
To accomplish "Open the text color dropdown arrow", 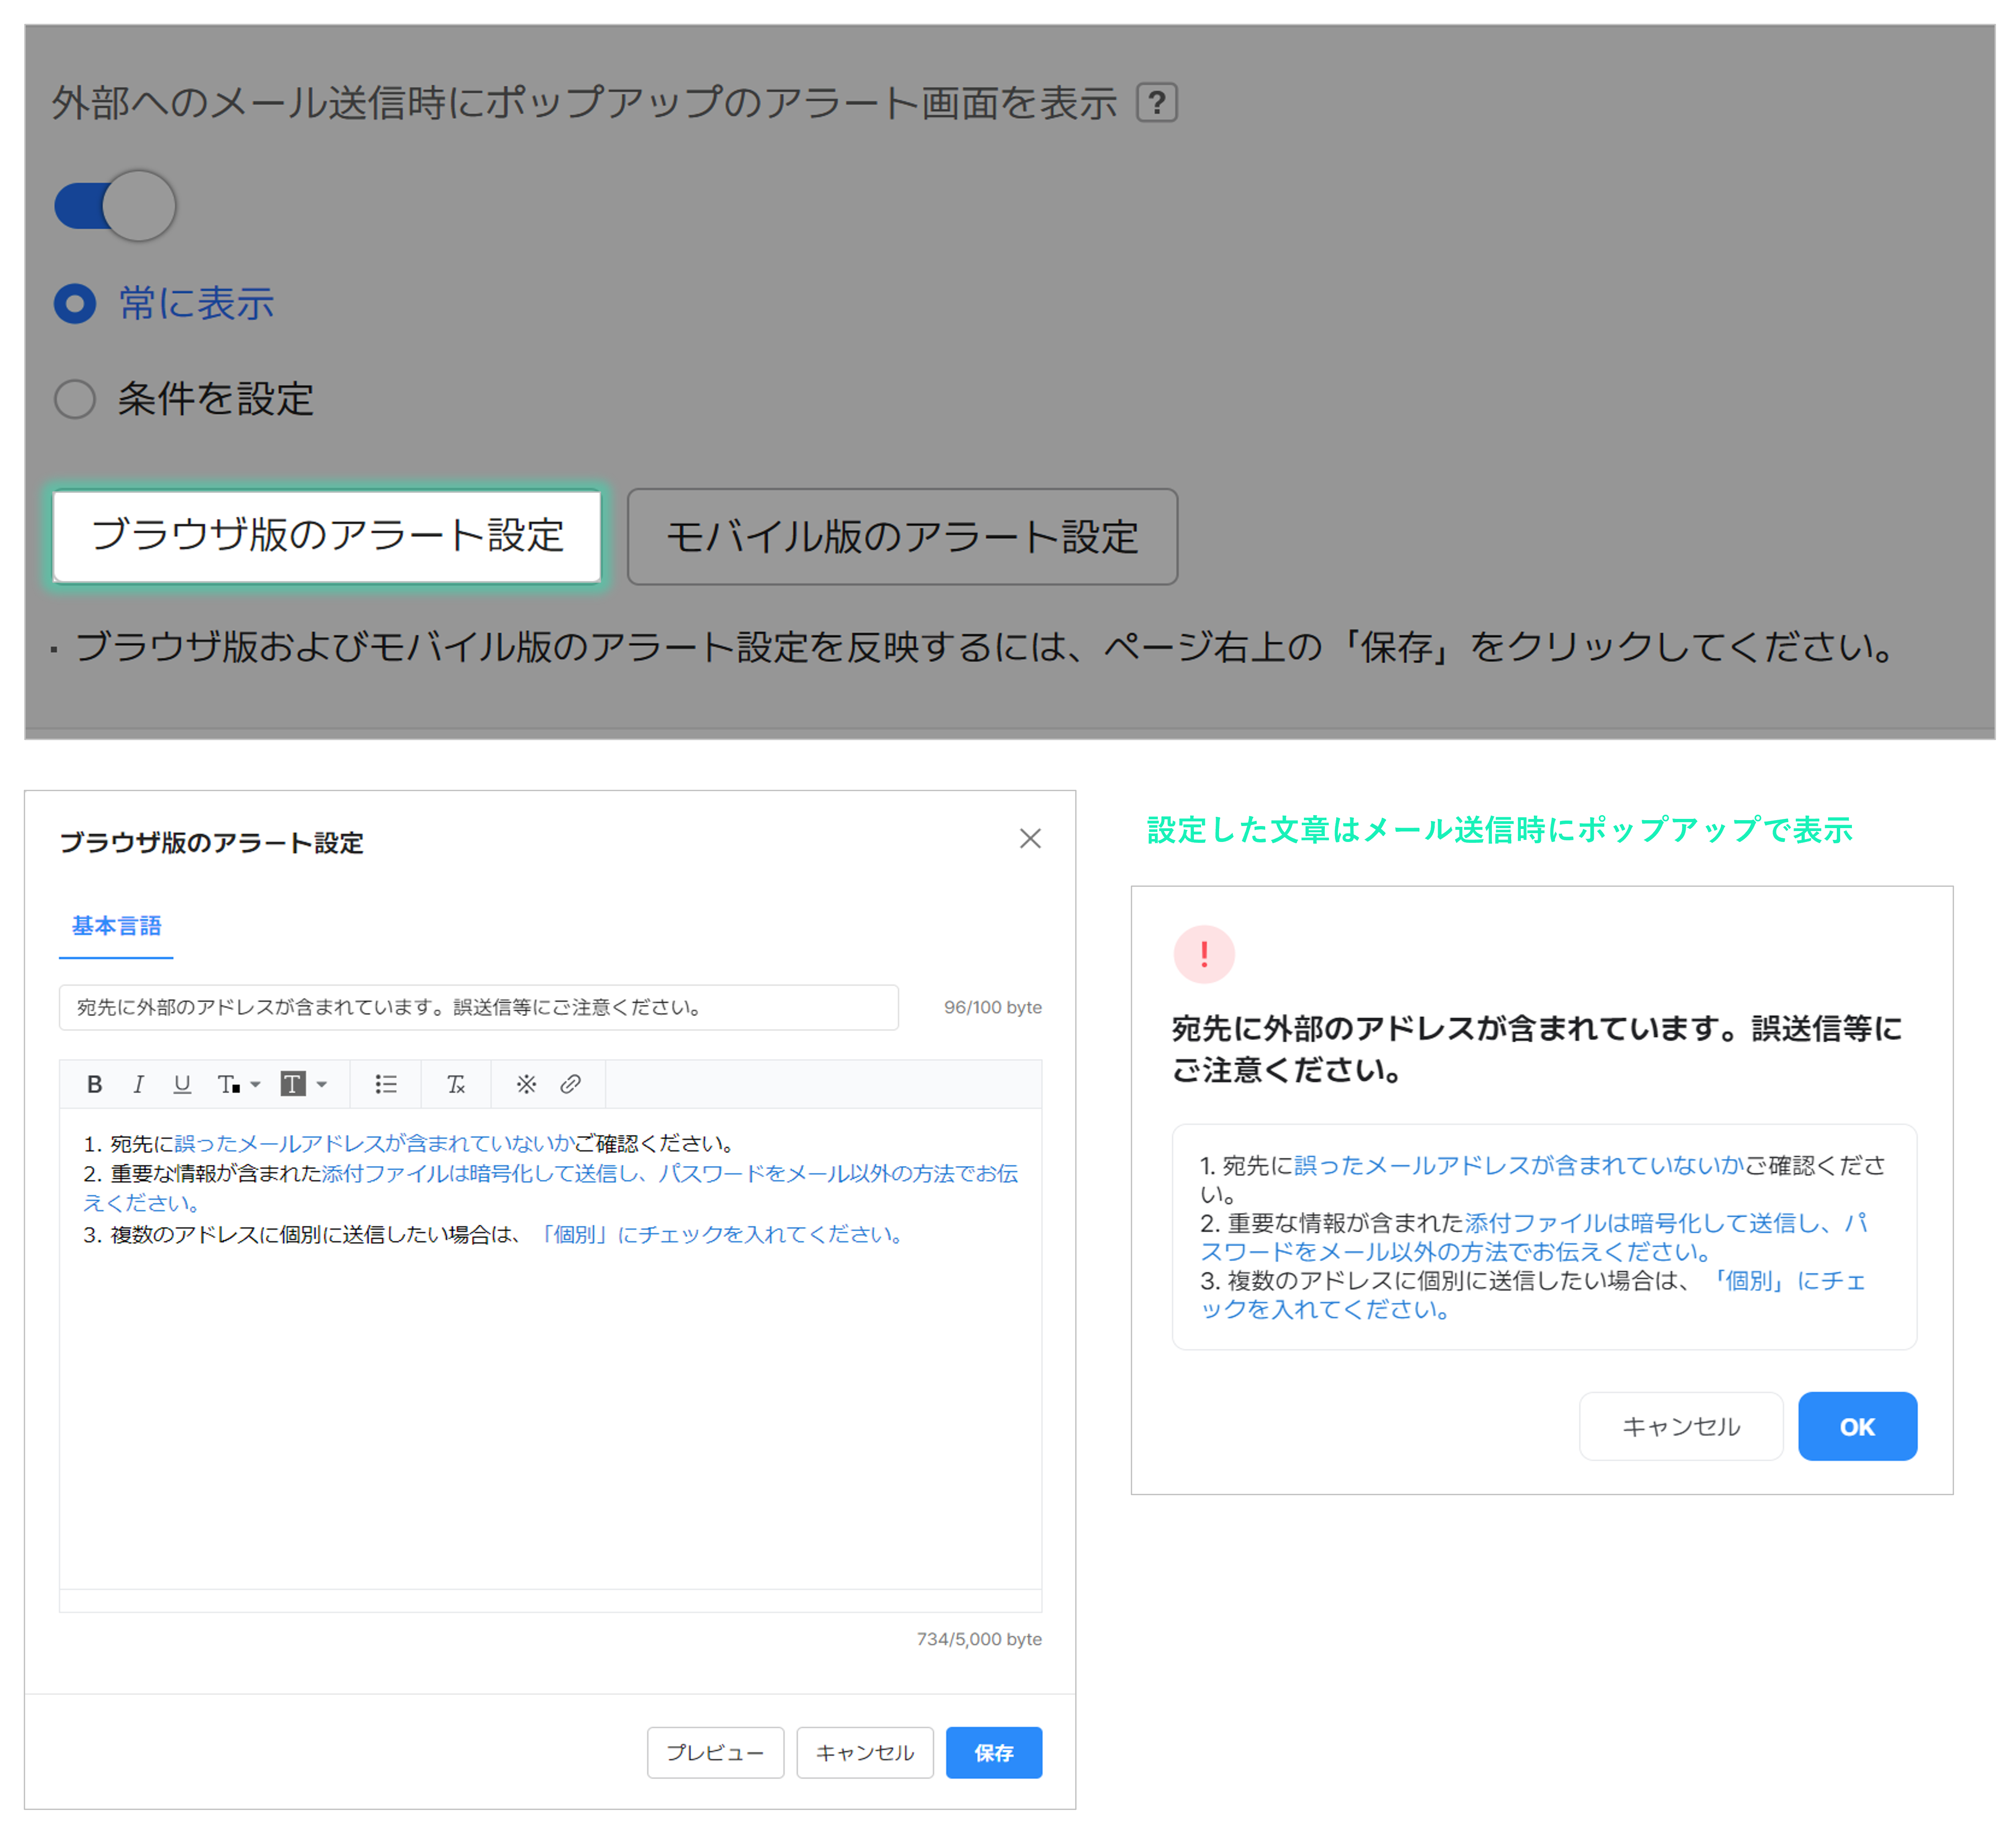I will (256, 1084).
